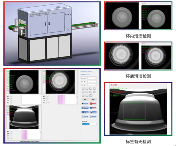Click the left blue button in the third icon row
This screenshot has width=176, height=146.
coord(84,112)
